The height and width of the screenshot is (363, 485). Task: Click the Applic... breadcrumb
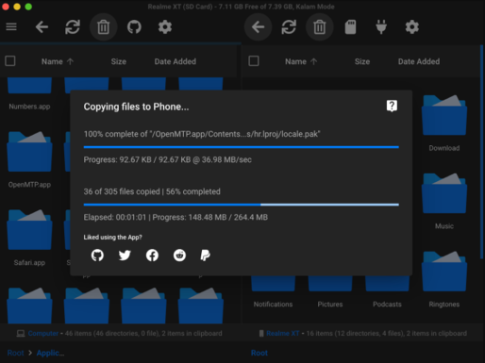pos(50,353)
